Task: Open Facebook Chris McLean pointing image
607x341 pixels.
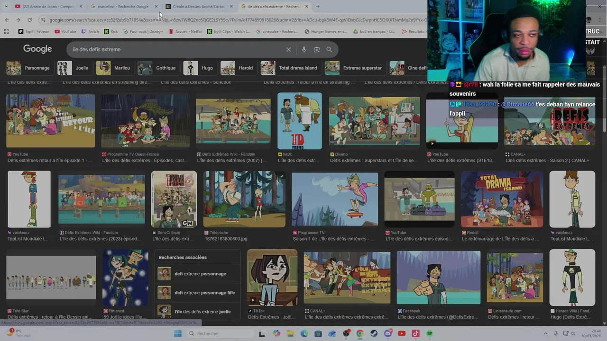Action: 439,278
